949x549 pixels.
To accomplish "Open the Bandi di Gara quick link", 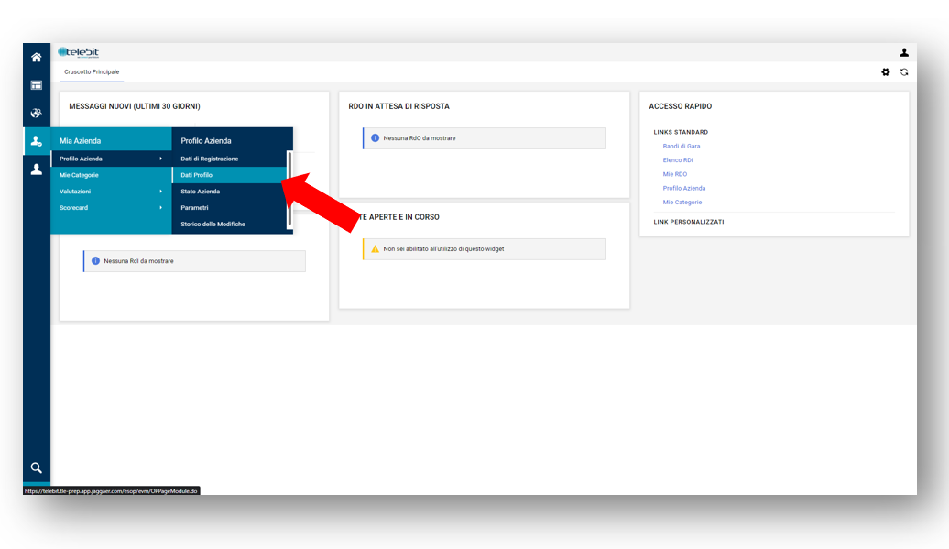I will click(x=682, y=147).
